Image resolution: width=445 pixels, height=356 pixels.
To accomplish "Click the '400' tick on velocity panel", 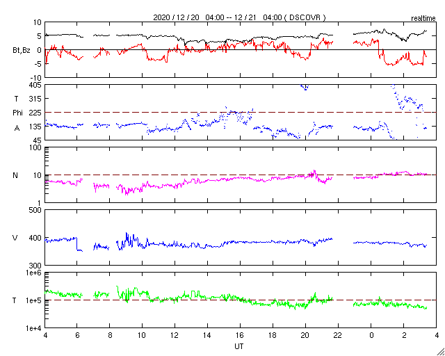I will 35,238.
